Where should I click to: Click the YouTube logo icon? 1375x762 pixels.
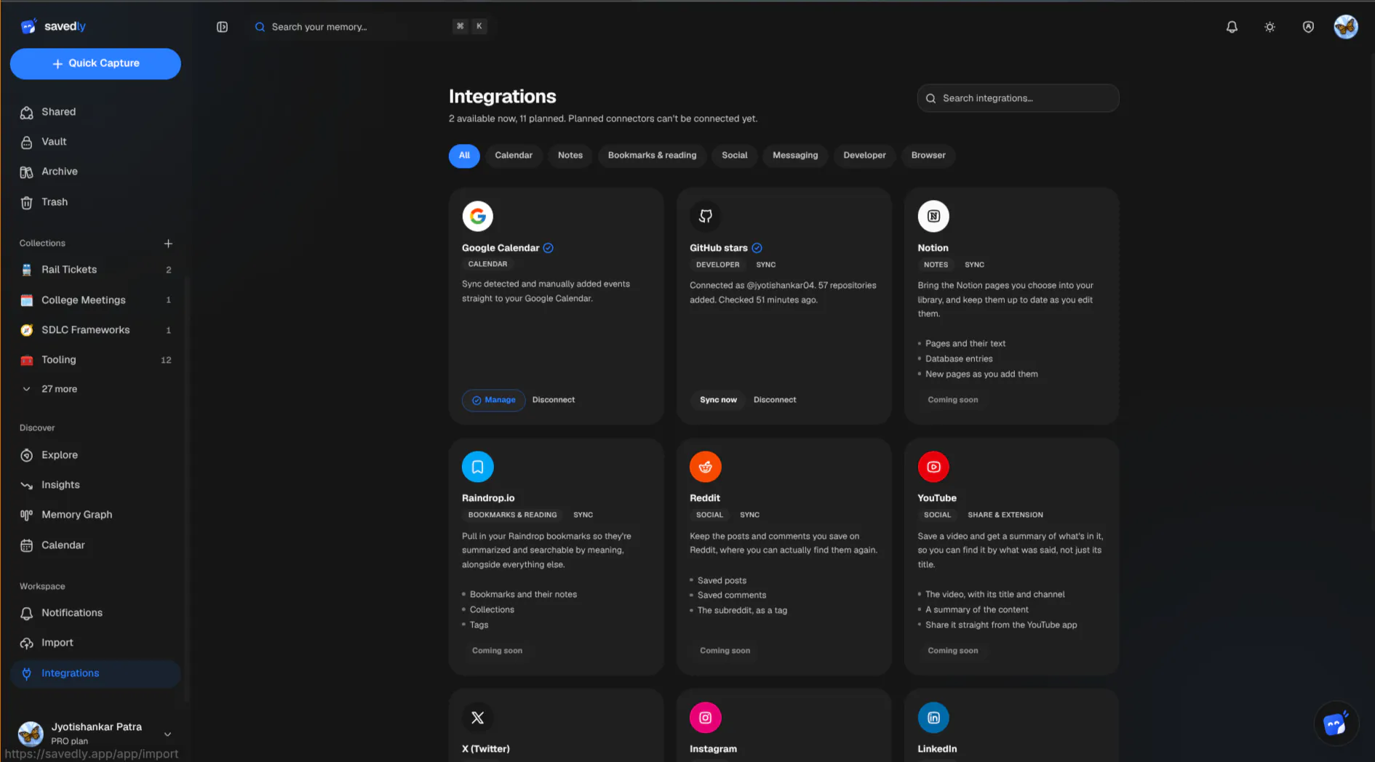coord(933,467)
